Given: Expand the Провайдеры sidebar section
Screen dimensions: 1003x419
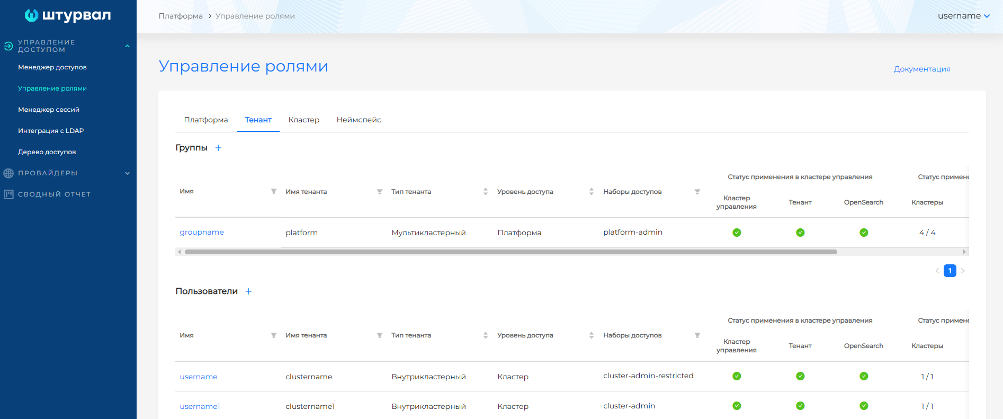Looking at the screenshot, I should click(x=127, y=173).
